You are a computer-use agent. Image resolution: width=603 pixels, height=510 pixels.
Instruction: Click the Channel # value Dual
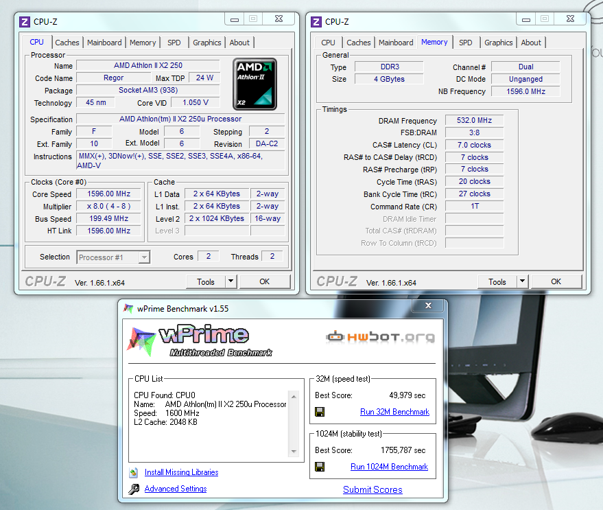(525, 67)
